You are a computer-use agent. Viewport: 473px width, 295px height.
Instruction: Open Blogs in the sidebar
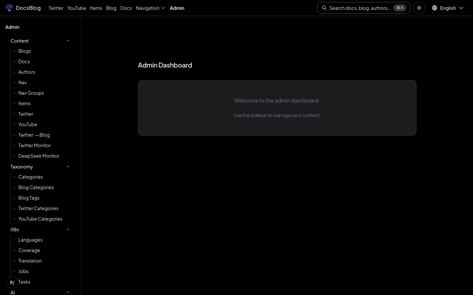[25, 51]
